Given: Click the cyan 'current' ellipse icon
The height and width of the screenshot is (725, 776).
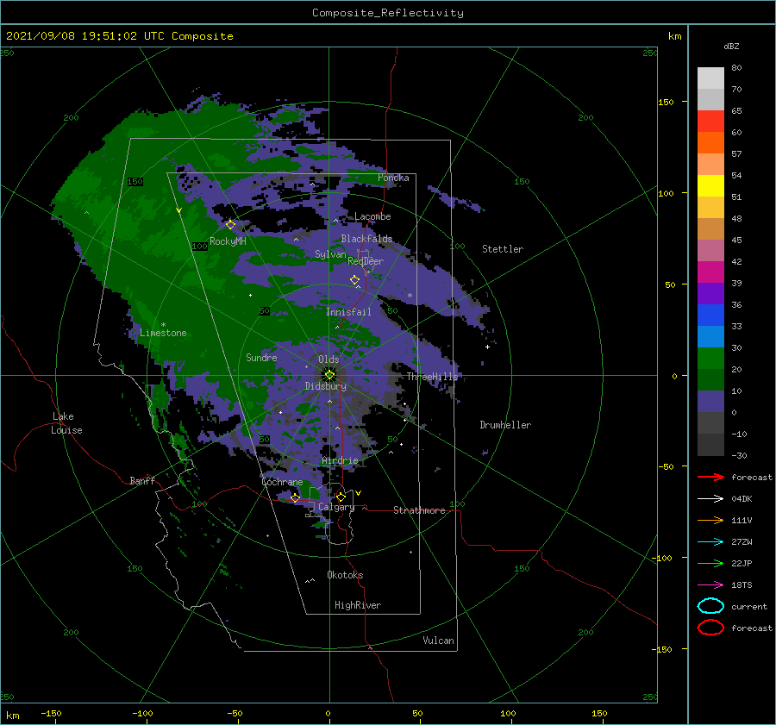Looking at the screenshot, I should tap(710, 606).
